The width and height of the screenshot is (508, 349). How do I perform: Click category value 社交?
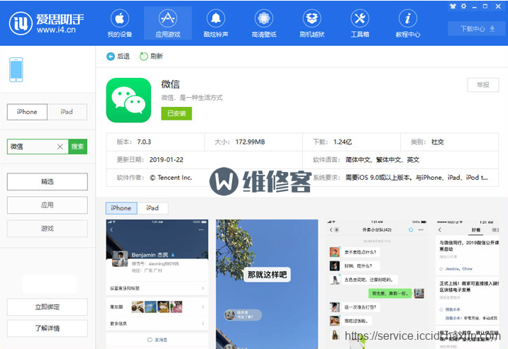(x=437, y=142)
